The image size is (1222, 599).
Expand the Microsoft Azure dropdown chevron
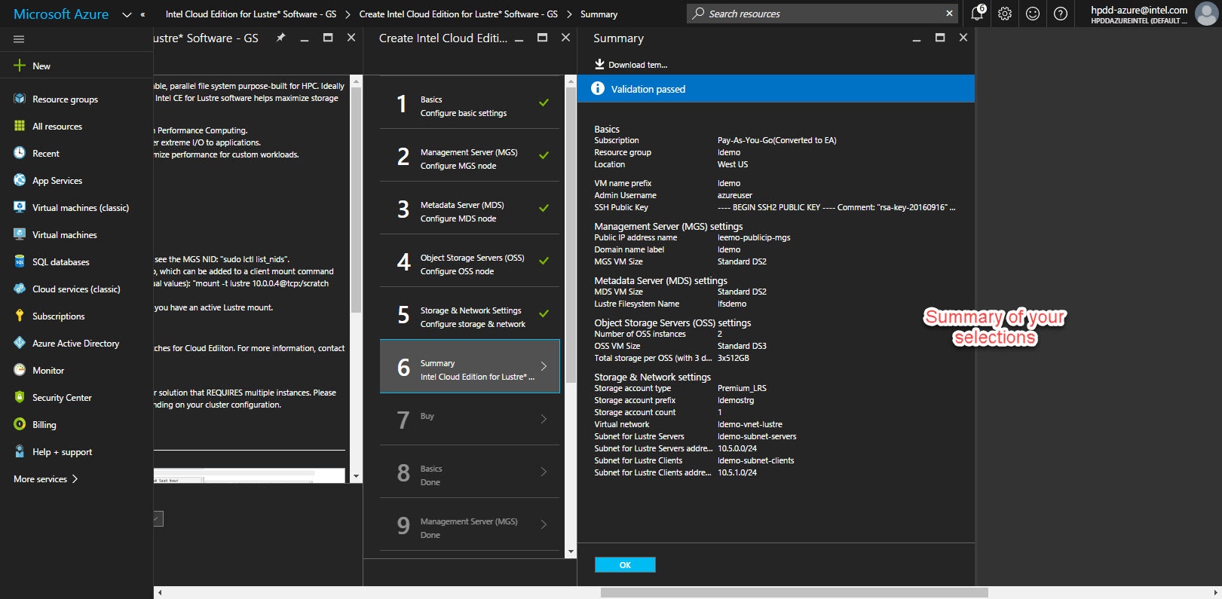pos(126,14)
